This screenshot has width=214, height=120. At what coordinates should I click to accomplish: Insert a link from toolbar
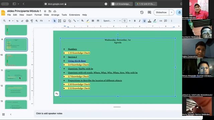(160, 21)
